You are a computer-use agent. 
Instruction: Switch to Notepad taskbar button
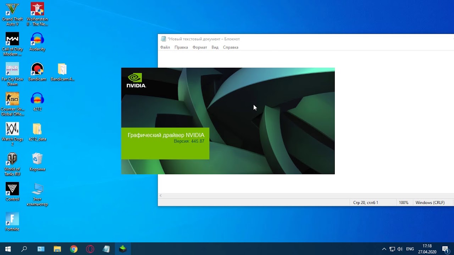click(x=106, y=249)
